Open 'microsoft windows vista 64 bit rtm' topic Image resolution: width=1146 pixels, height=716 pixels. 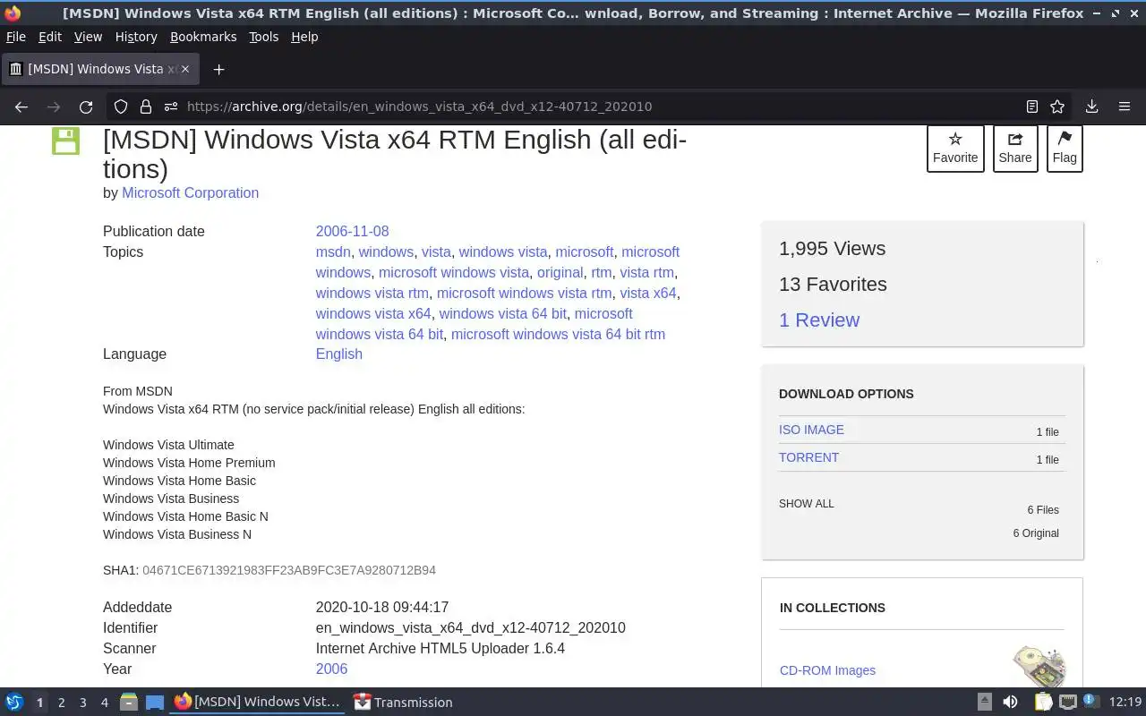click(x=558, y=334)
